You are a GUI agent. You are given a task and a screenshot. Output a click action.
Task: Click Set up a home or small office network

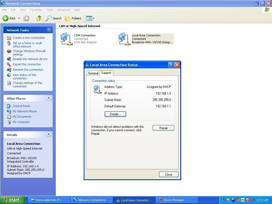(27, 45)
